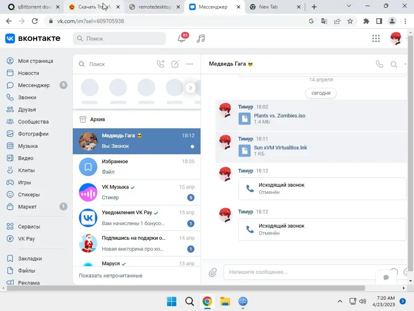This screenshot has height=311, width=414.
Task: Open Sun xVM VirtualBox.lnk file icon
Action: click(245, 151)
